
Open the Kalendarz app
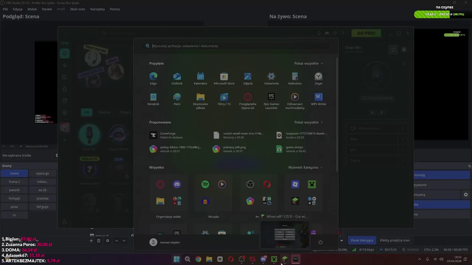click(x=201, y=79)
